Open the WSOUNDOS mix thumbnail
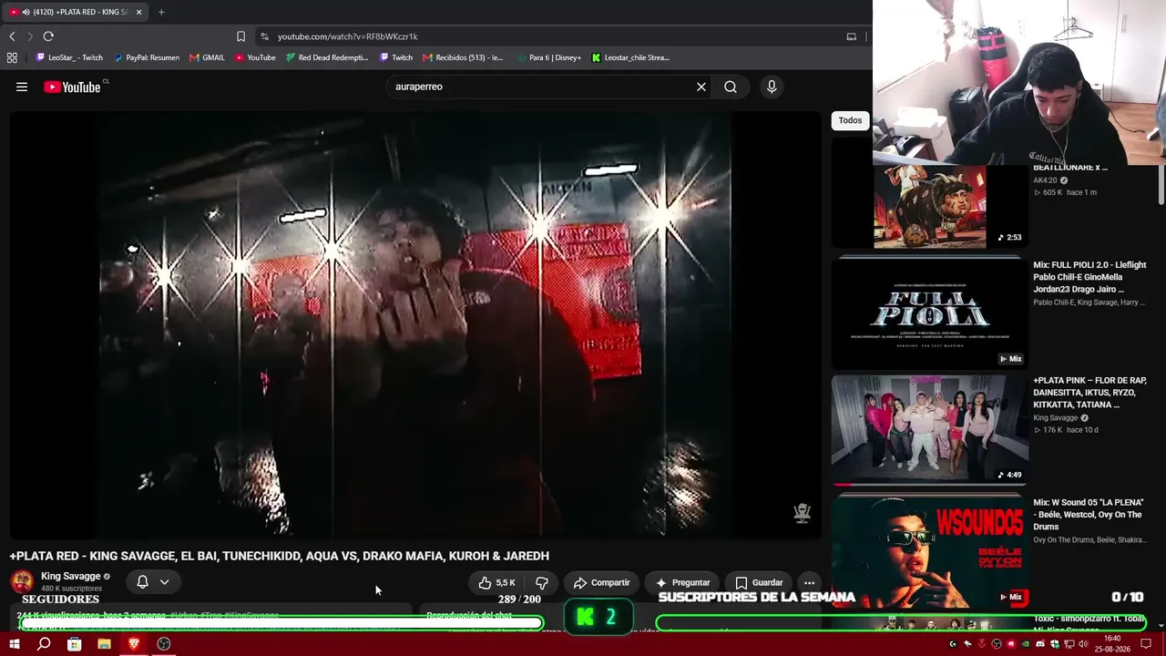This screenshot has height=656, width=1166. [930, 550]
